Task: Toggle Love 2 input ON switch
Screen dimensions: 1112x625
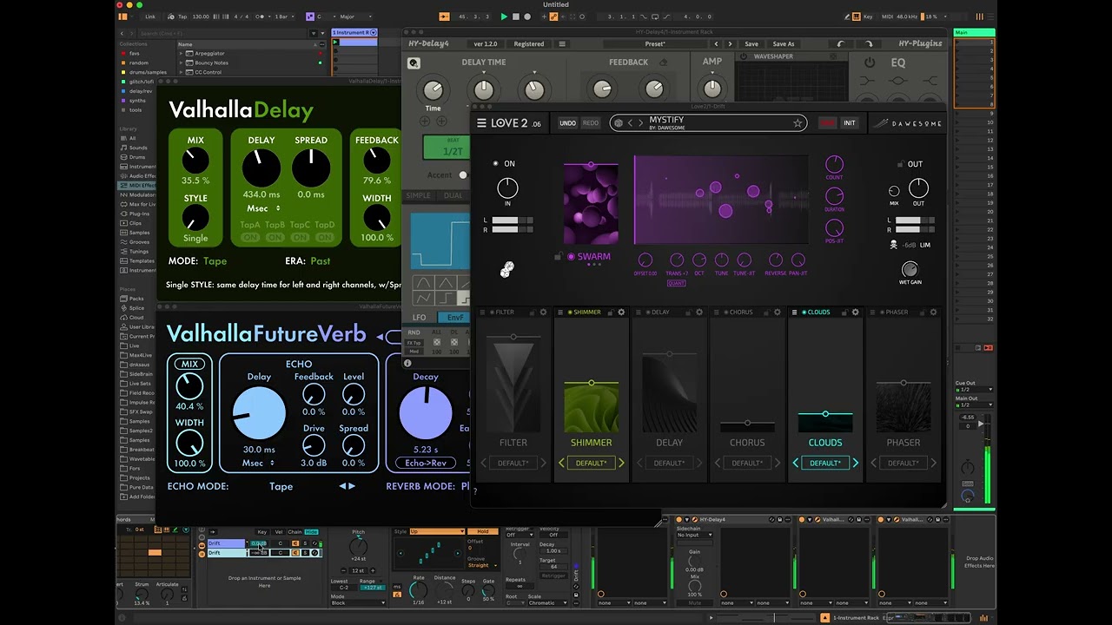Action: coord(496,163)
